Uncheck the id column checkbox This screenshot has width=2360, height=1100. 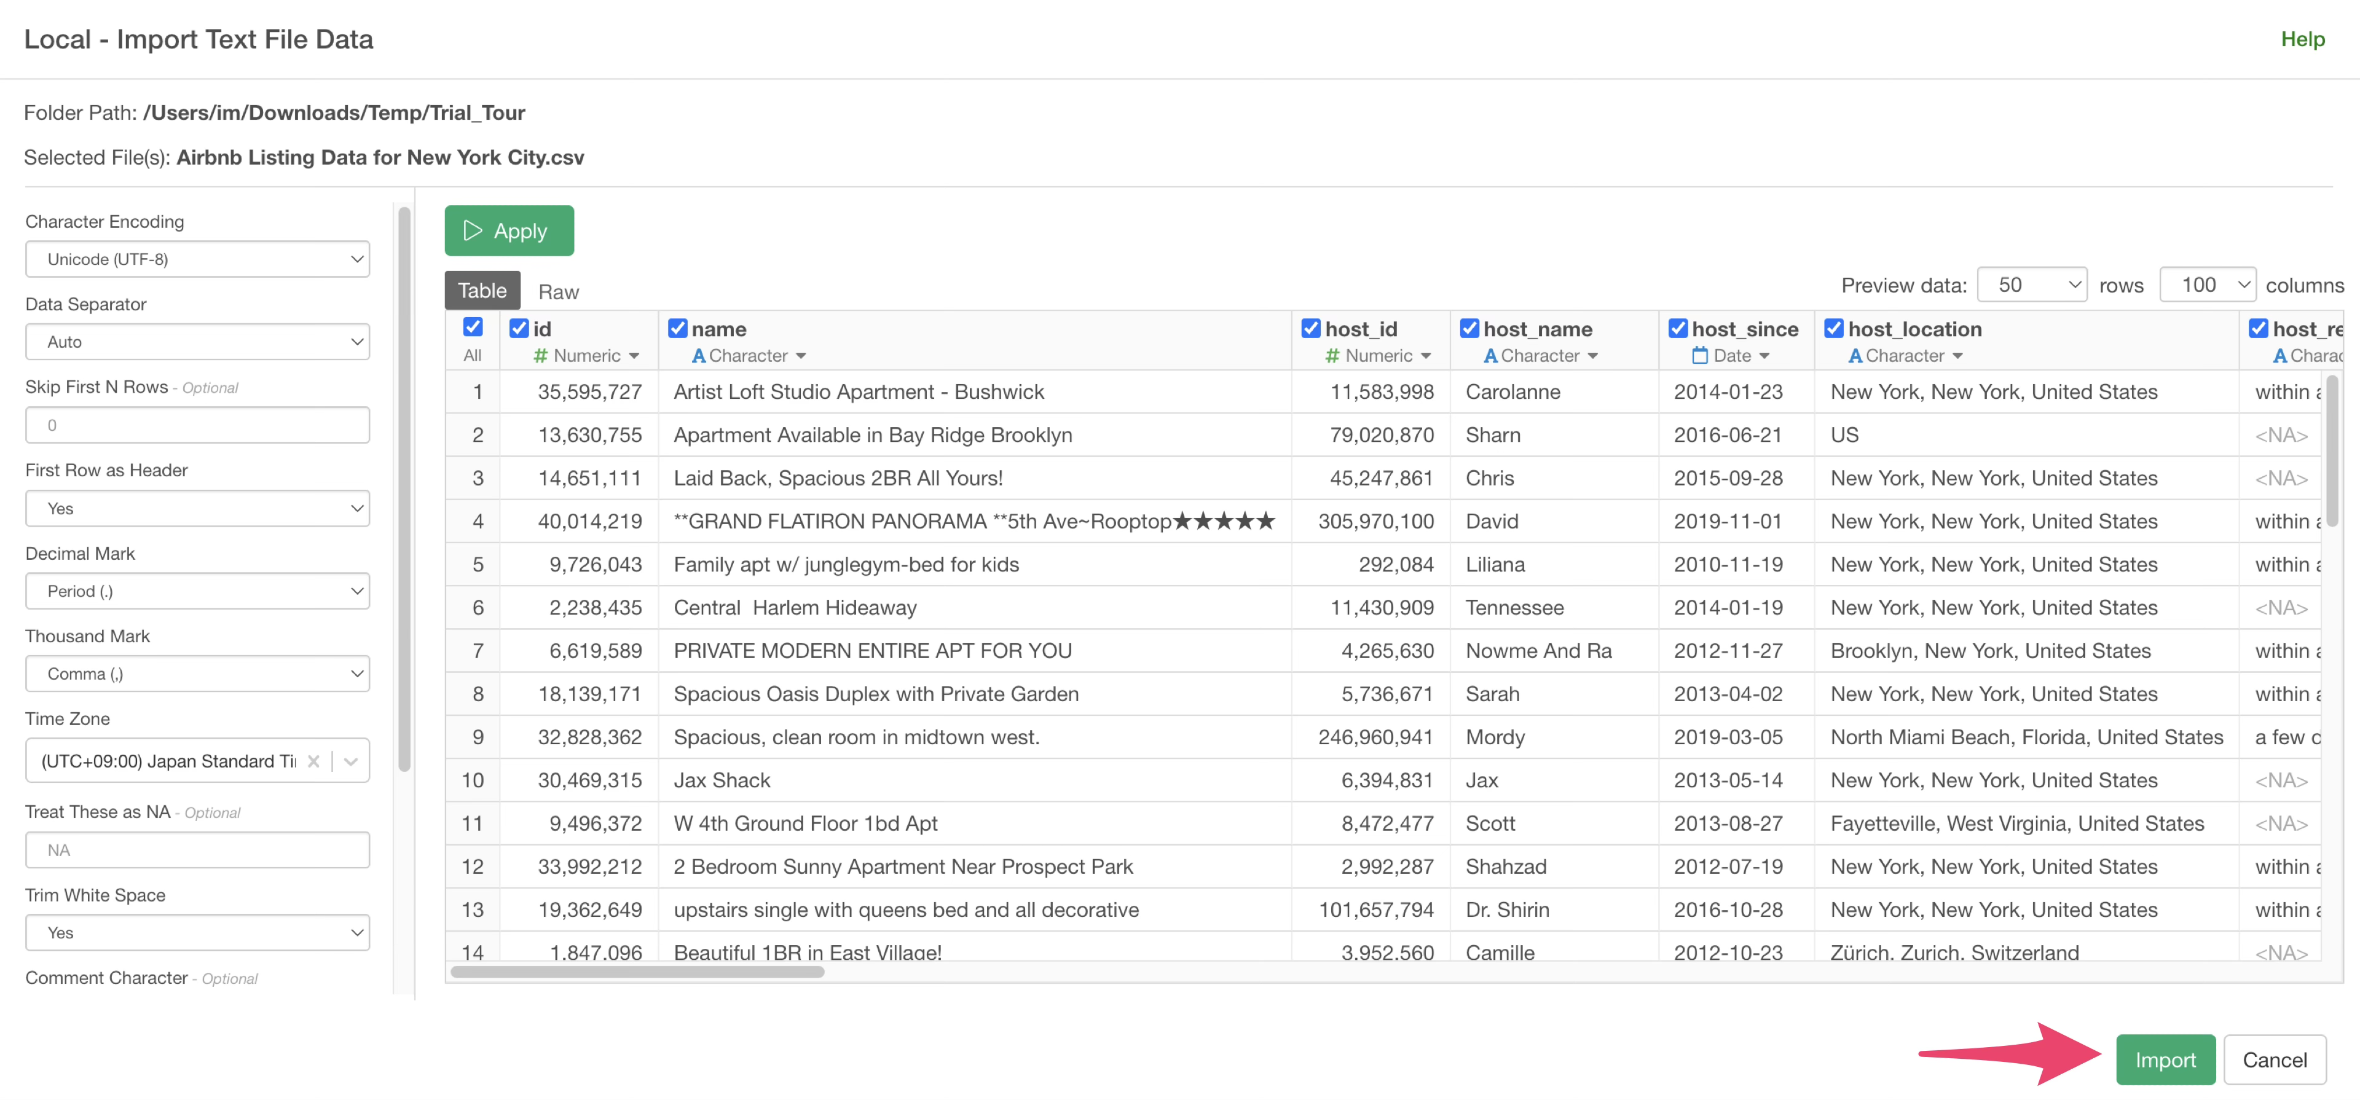pyautogui.click(x=519, y=328)
